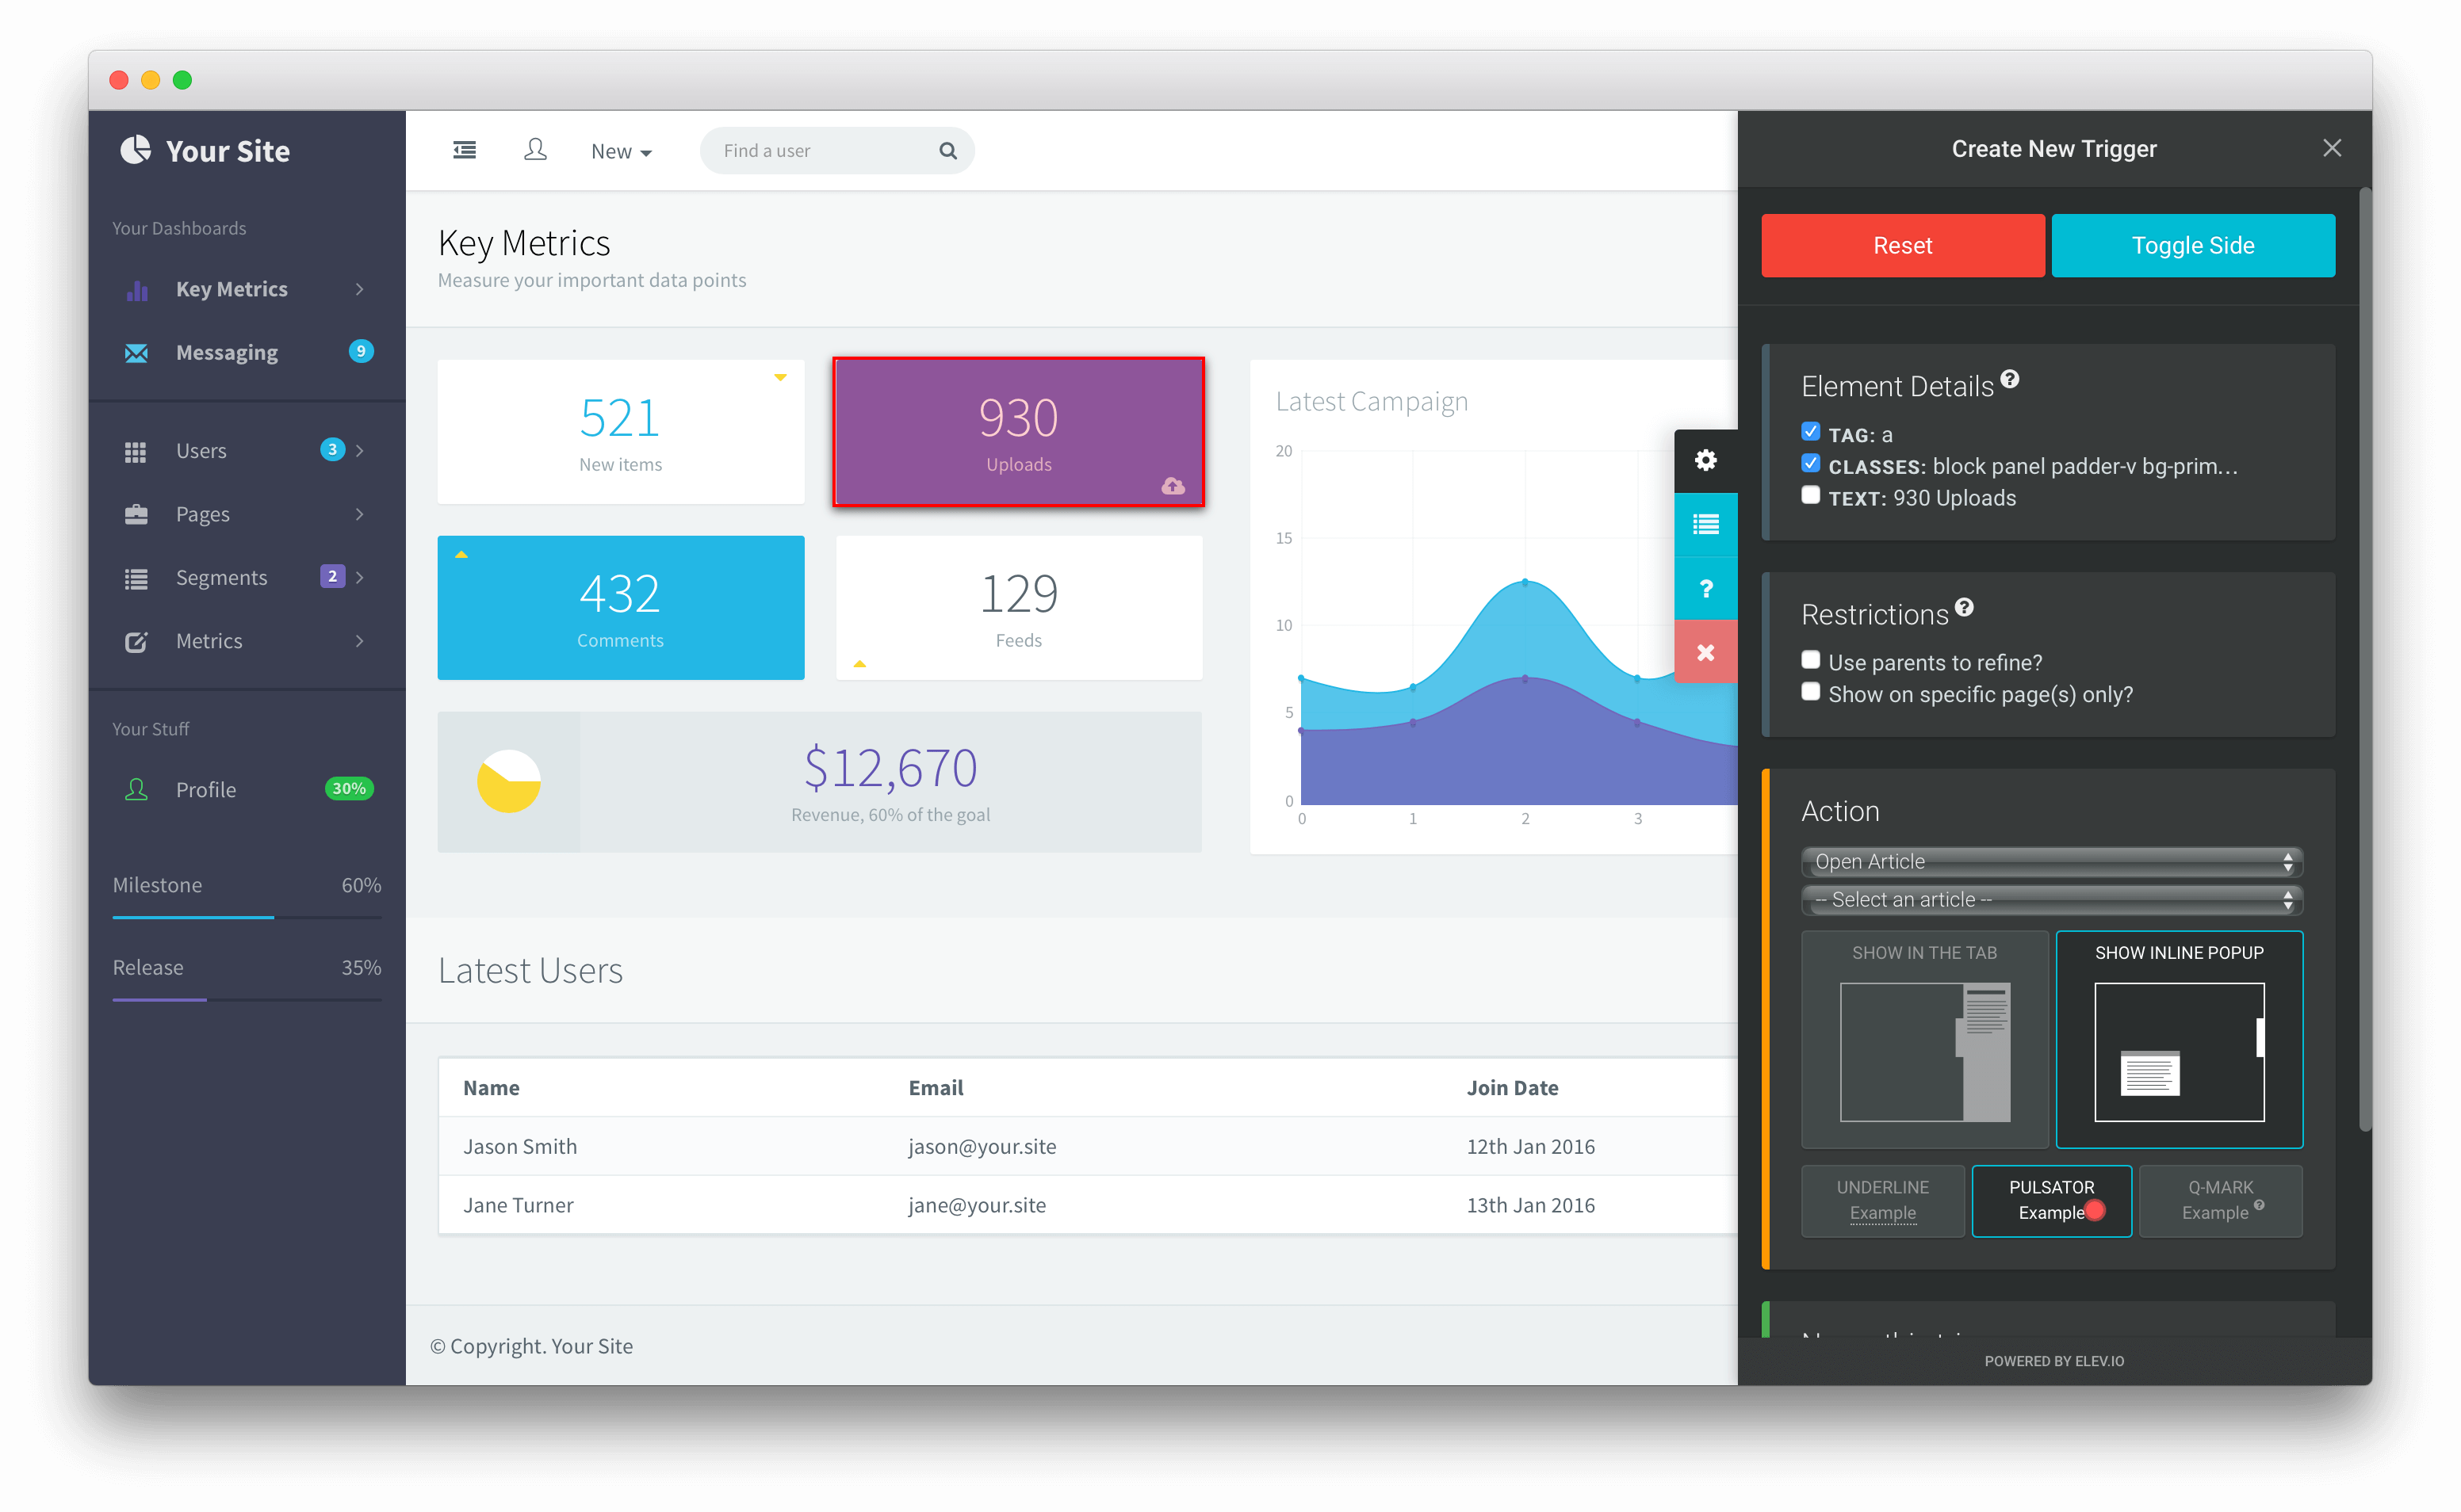Uncheck the TAG checkbox

(x=1811, y=432)
